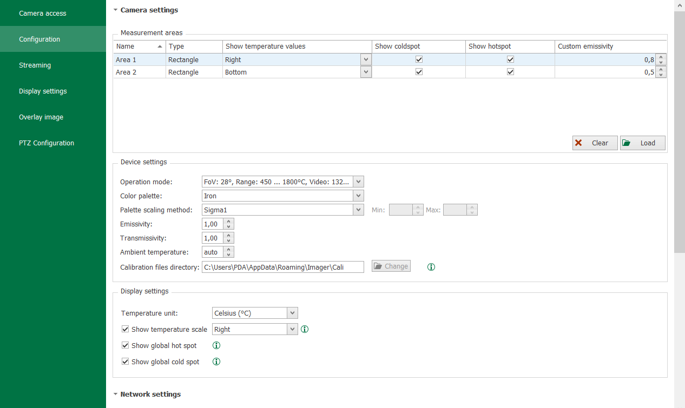Image resolution: width=685 pixels, height=408 pixels.
Task: Select the 'Area 1' name cell
Action: coord(139,59)
